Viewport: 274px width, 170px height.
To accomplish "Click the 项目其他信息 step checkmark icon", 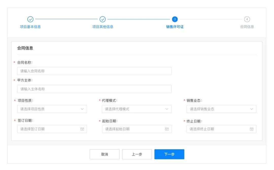I will click(x=102, y=19).
